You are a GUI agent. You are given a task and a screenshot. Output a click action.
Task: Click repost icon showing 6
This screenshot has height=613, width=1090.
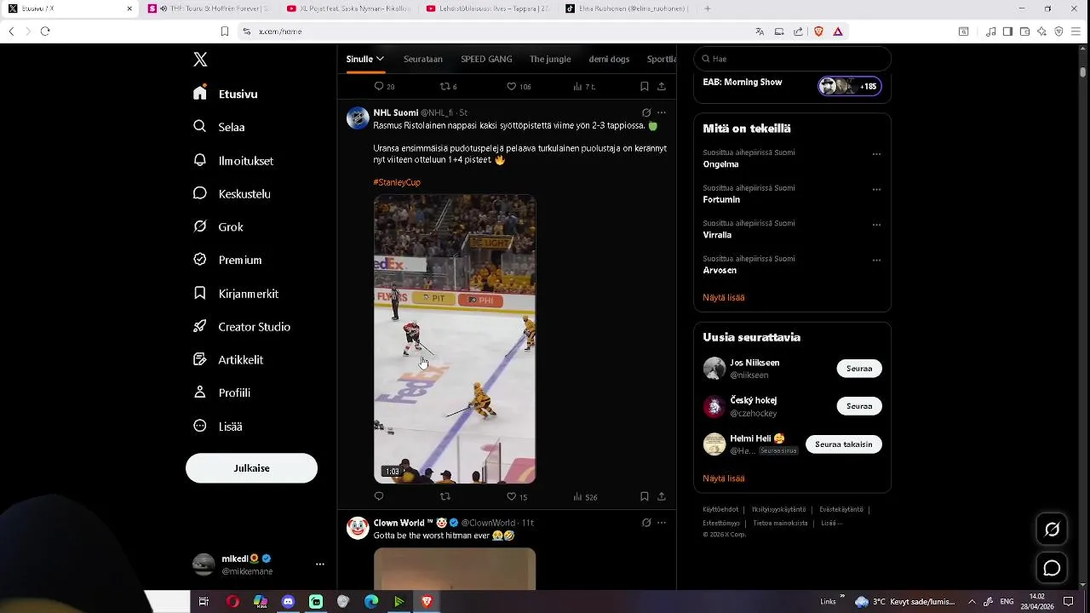click(x=445, y=86)
